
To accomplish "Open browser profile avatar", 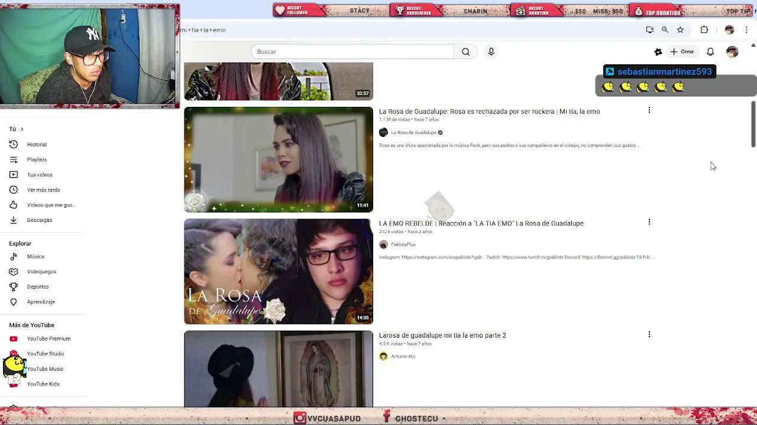I will [x=729, y=30].
